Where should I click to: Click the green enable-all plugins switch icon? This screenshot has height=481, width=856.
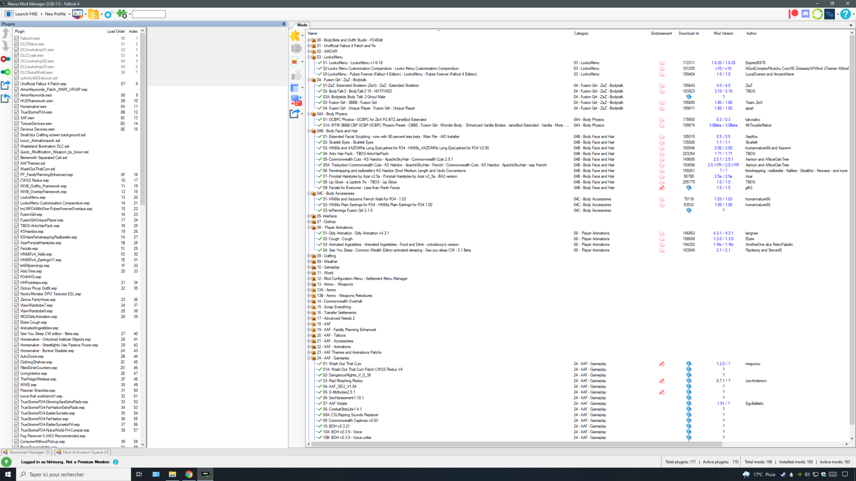[5, 72]
